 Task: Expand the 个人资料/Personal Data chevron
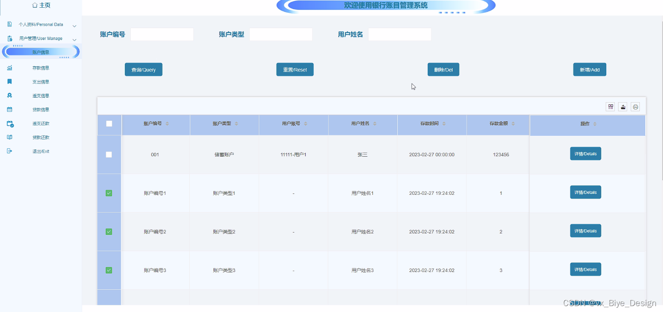point(74,25)
